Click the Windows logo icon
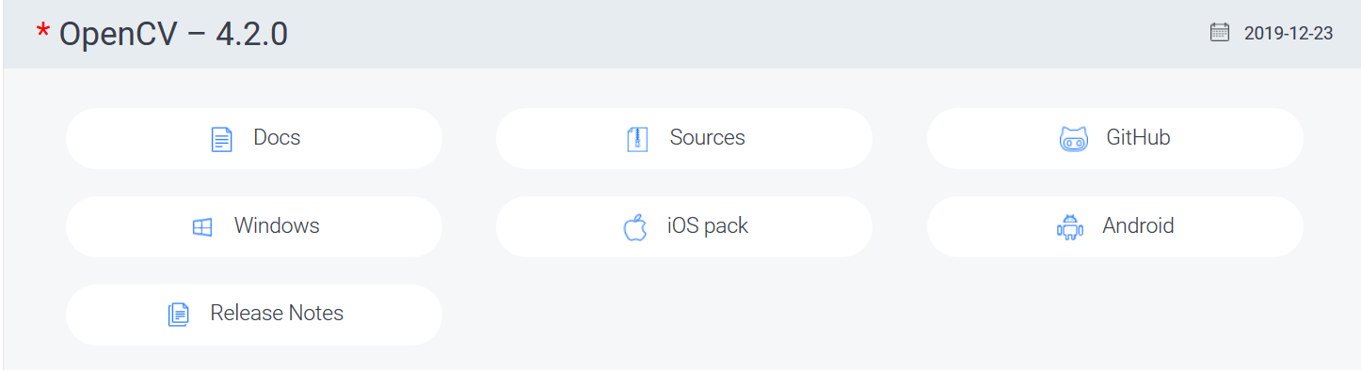The width and height of the screenshot is (1361, 370). pos(201,227)
